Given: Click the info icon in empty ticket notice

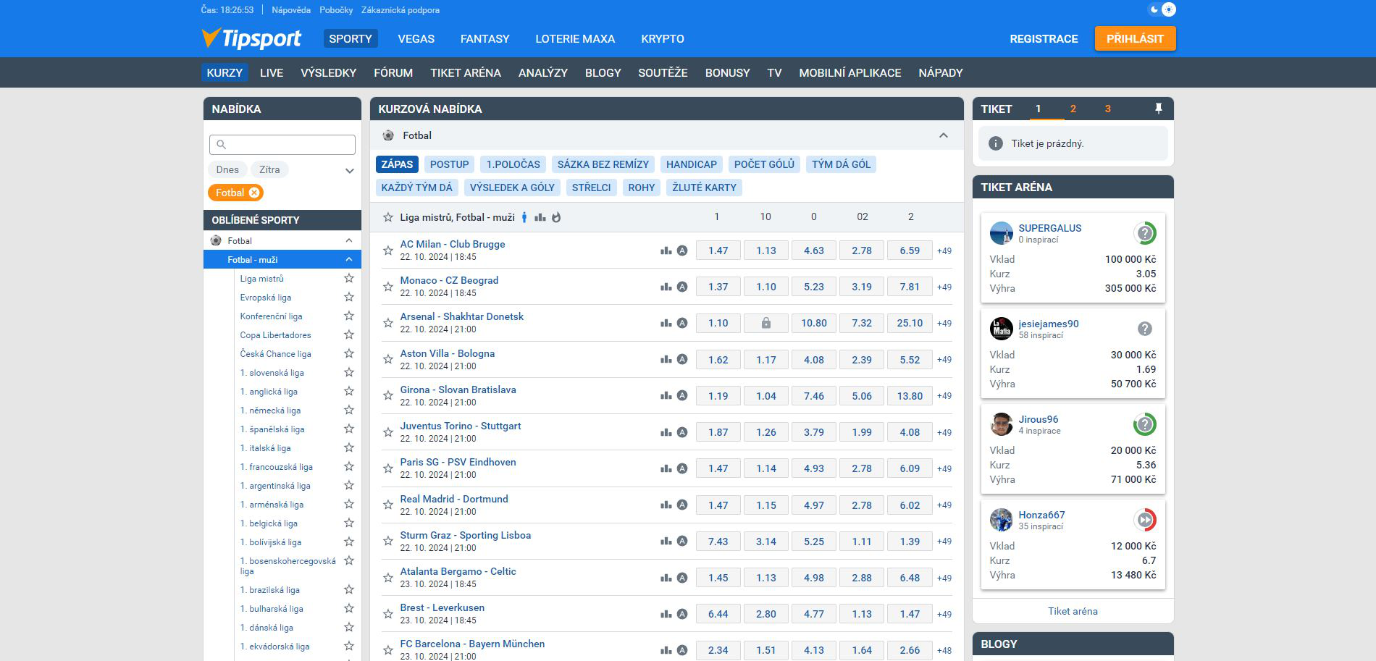Looking at the screenshot, I should 996,143.
